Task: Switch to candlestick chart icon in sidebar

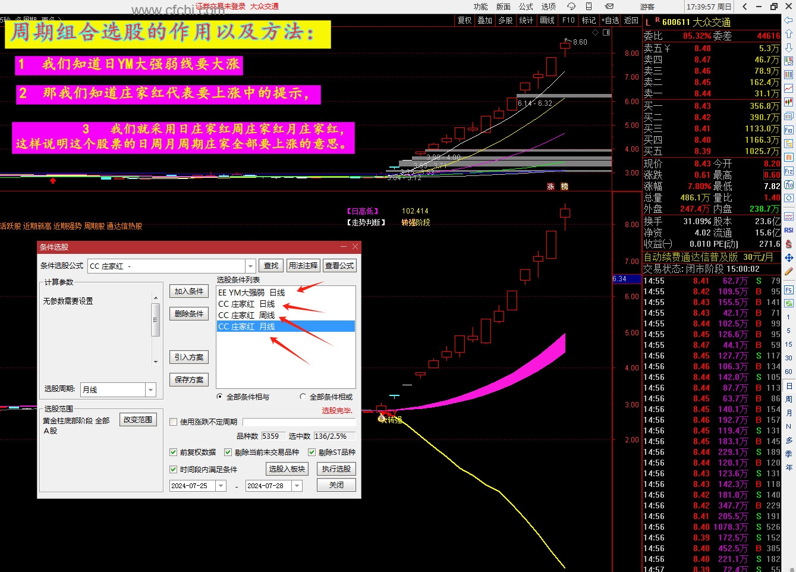Action: click(789, 102)
